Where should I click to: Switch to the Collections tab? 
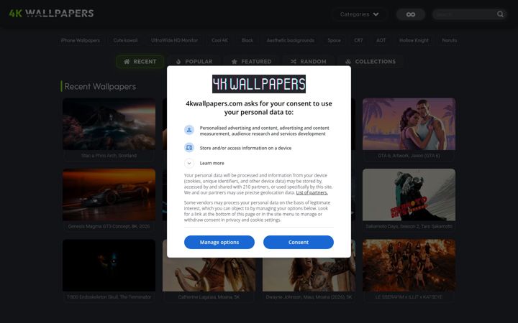click(x=371, y=62)
